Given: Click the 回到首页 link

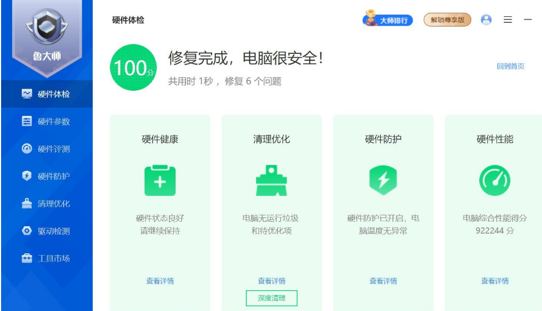Looking at the screenshot, I should [x=510, y=66].
